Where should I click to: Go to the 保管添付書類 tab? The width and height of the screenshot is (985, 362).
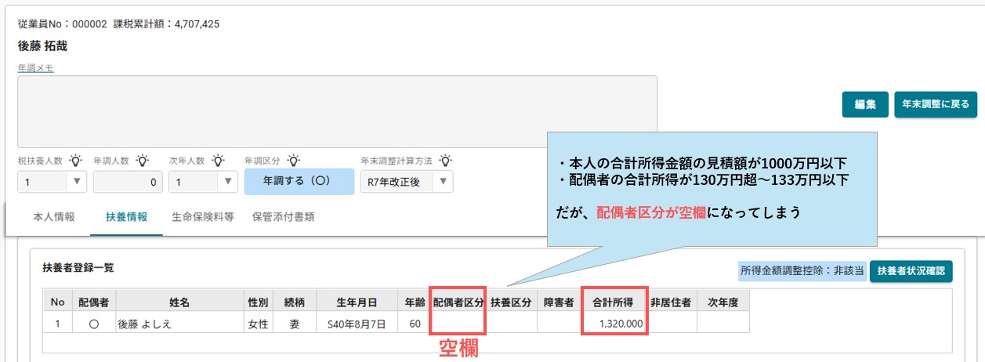(x=283, y=217)
